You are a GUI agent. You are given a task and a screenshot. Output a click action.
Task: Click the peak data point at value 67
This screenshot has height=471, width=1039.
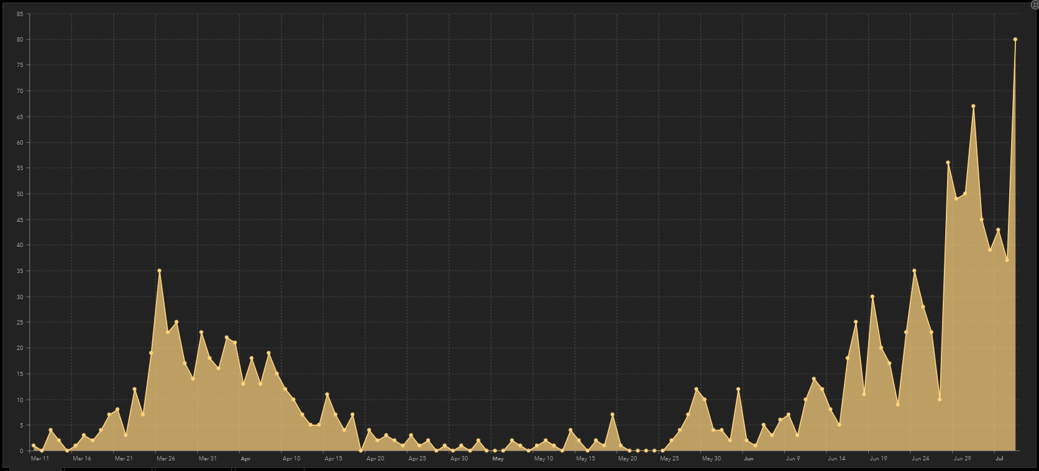pyautogui.click(x=973, y=106)
